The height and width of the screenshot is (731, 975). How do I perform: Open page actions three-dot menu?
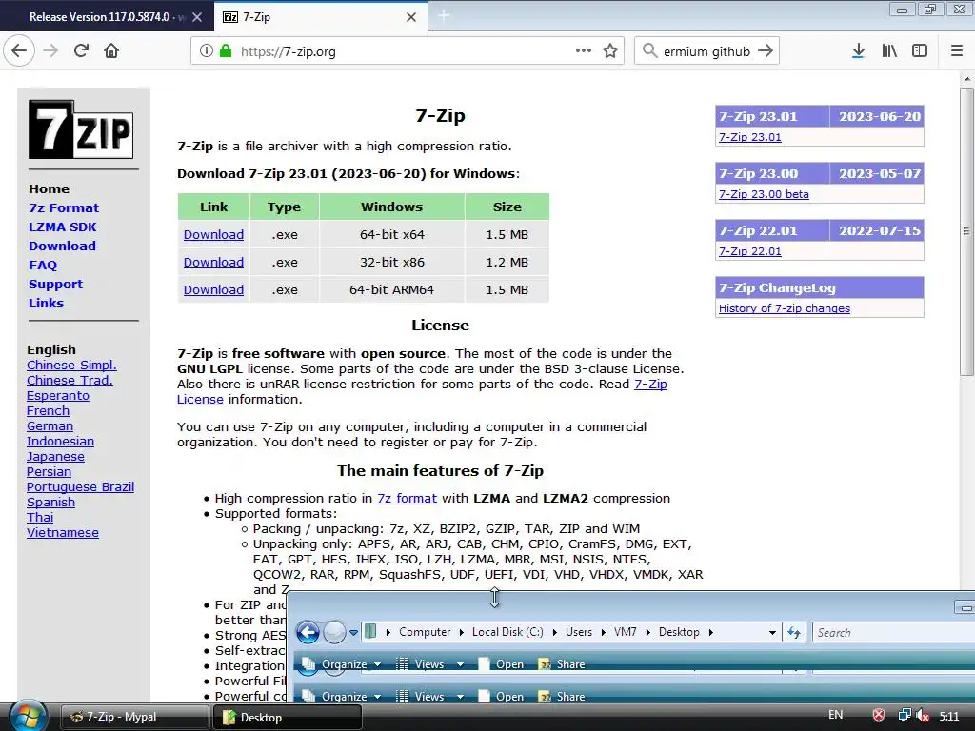coord(584,51)
